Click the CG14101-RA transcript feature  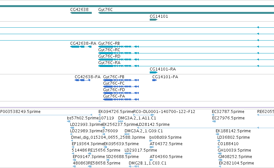point(154,72)
